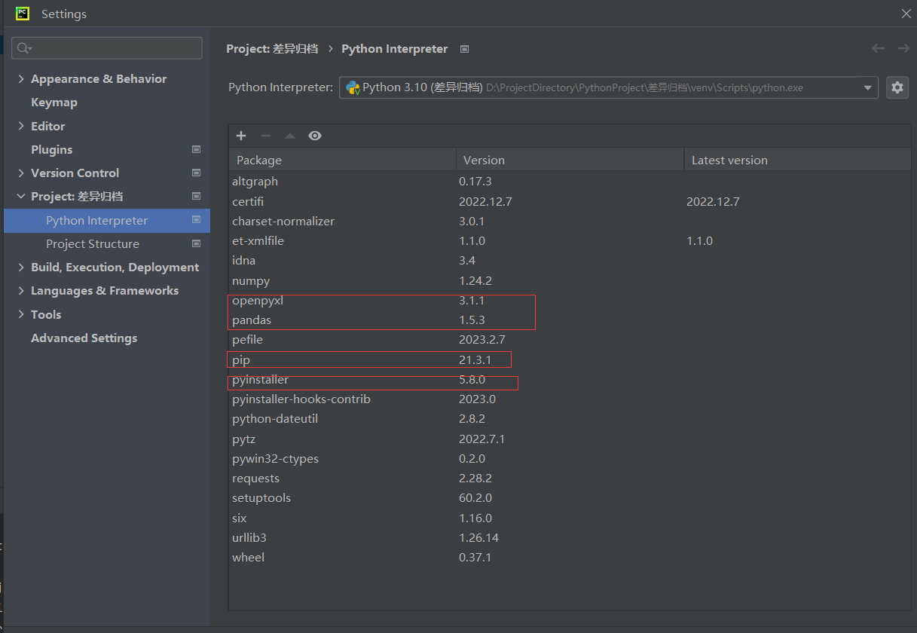Collapse the Project: 差异归档 section
917x633 pixels.
21,196
